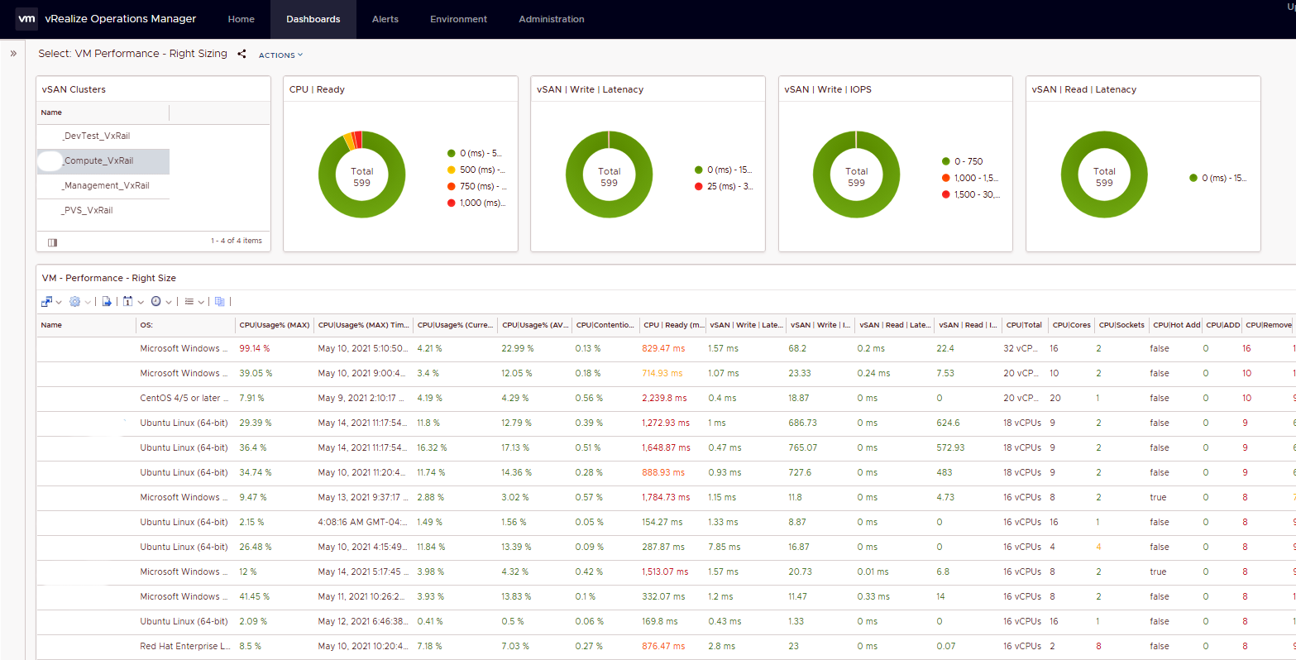Sort by the CPU|Usage% (MAX) column header
The height and width of the screenshot is (660, 1296).
point(274,325)
